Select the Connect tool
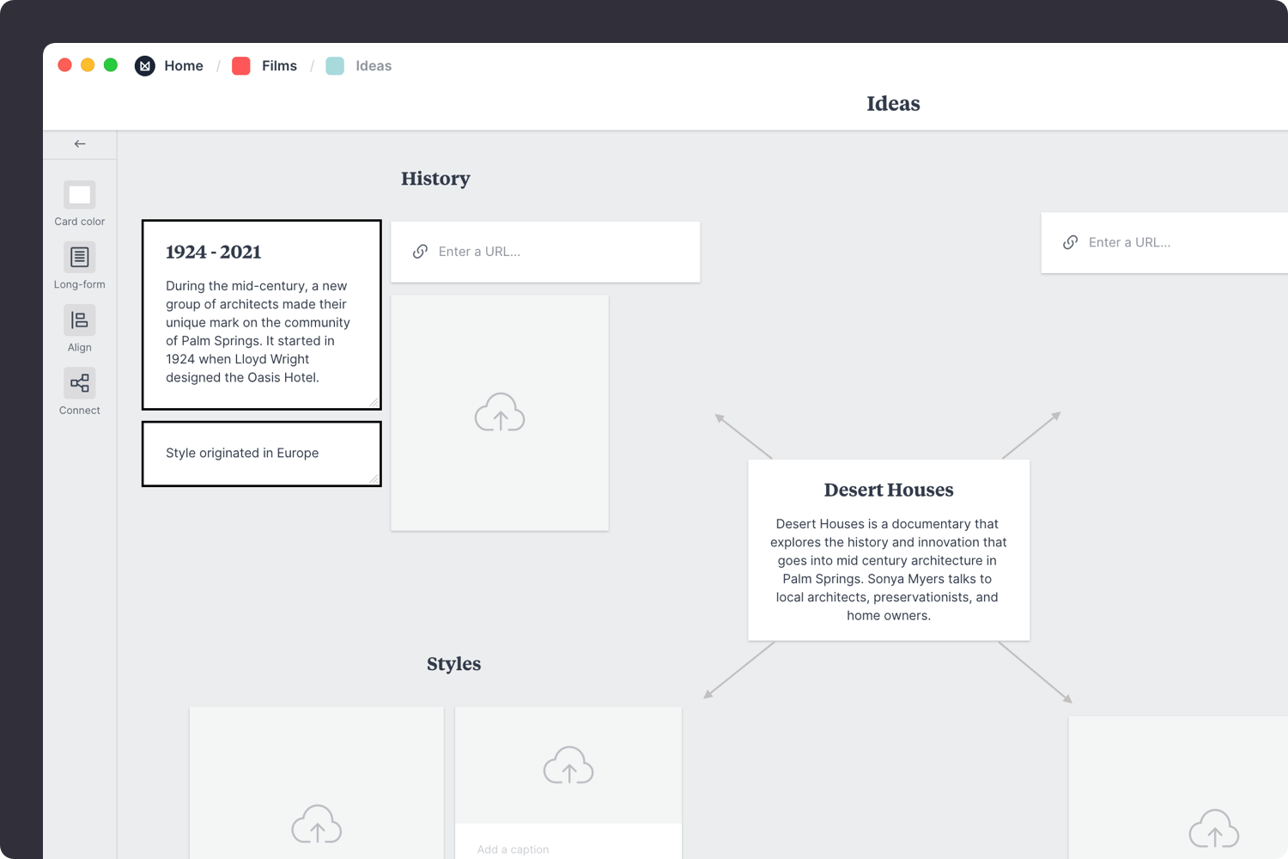Screen dimensions: 1288x859 (79, 383)
